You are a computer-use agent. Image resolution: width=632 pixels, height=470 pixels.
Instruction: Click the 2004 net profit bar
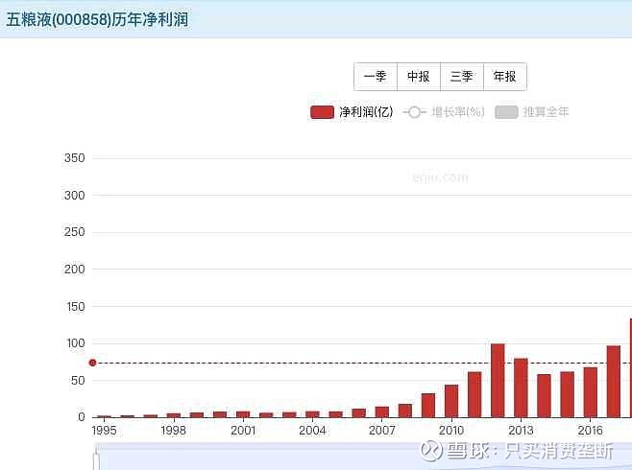[x=312, y=414]
